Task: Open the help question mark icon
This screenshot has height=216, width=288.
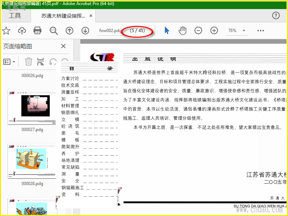Action: [276, 15]
